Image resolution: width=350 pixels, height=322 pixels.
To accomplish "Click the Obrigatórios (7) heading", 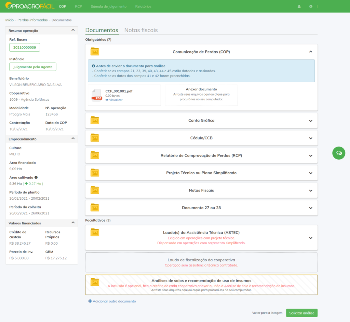I will point(98,40).
